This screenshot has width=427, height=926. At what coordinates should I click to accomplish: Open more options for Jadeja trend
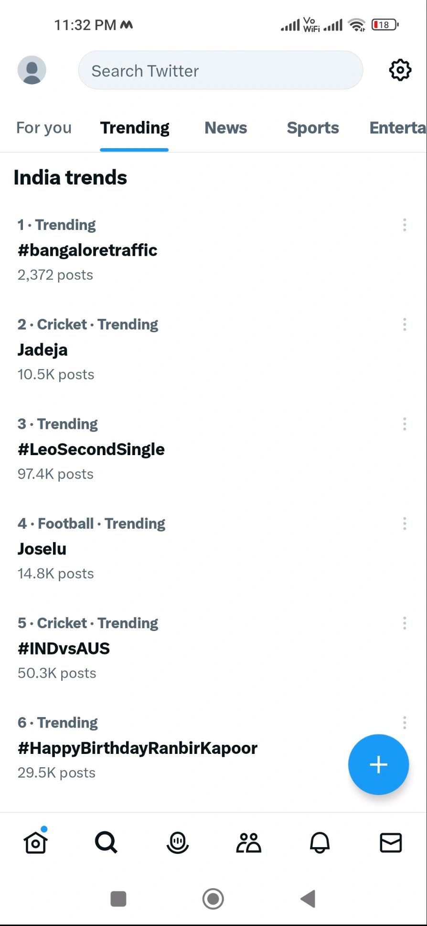(405, 324)
